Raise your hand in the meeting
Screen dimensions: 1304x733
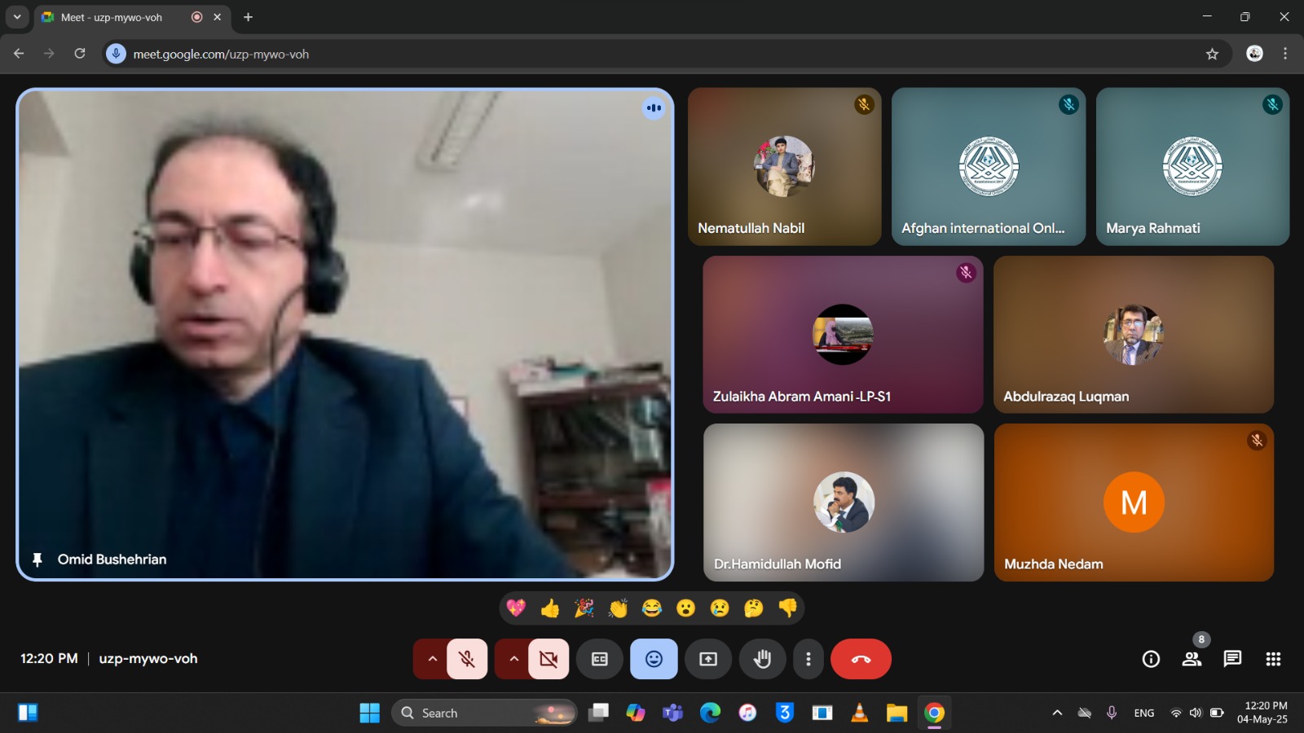762,659
